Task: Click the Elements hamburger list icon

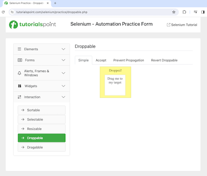Action: coord(19,49)
